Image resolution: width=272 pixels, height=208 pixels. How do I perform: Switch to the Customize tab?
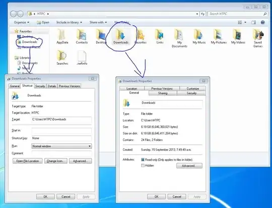tap(193, 88)
